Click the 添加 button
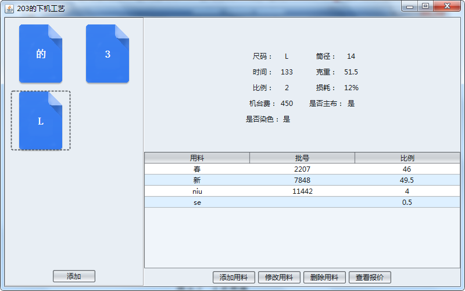The width and height of the screenshot is (465, 291). click(74, 276)
